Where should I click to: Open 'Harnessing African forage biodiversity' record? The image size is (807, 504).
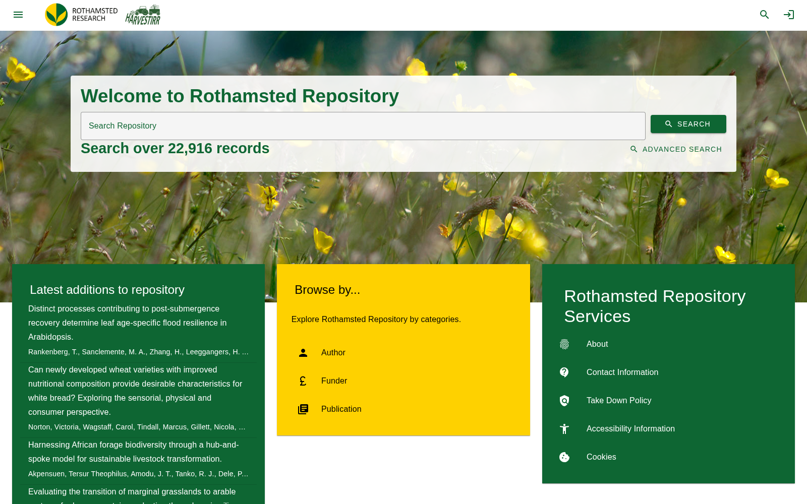coord(134,452)
